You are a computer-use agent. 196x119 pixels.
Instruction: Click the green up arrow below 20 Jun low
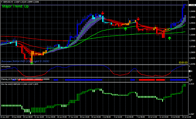(32, 63)
